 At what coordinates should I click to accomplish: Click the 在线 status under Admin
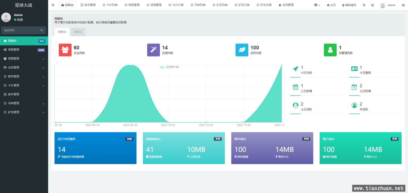click(18, 20)
